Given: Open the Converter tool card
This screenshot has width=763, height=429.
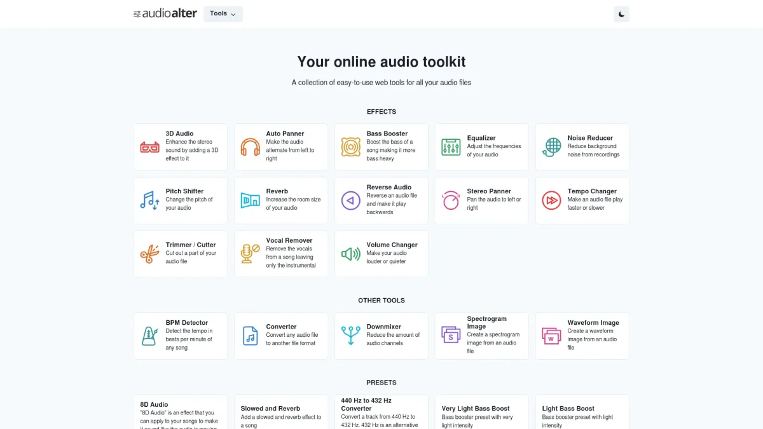Looking at the screenshot, I should point(281,336).
